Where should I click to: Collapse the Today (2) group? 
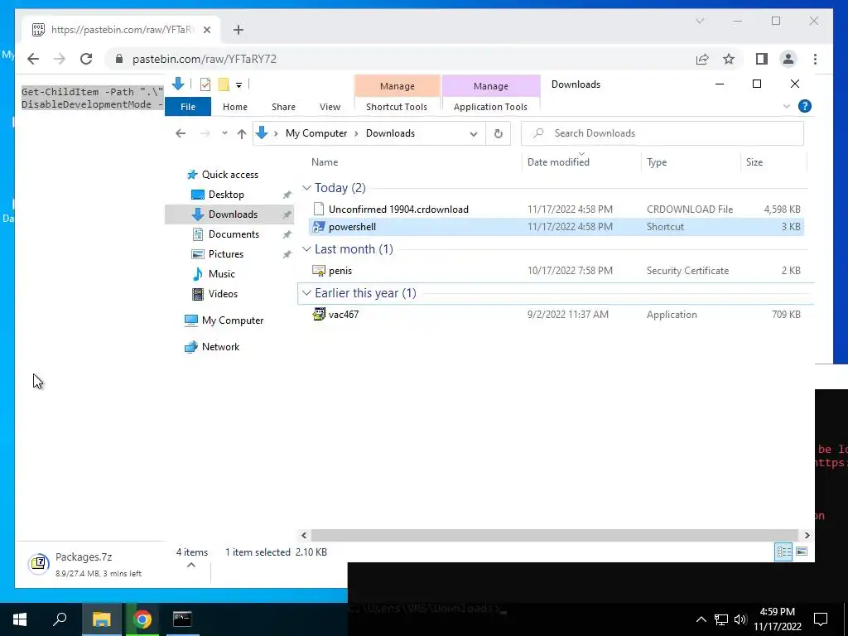tap(306, 188)
